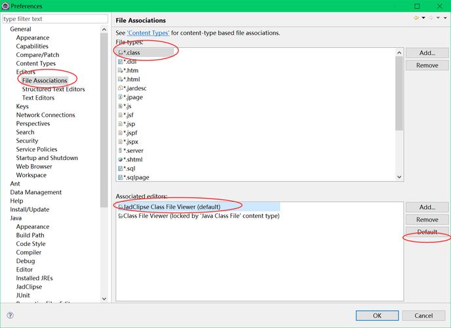Open Installed JREs preferences
Image resolution: width=451 pixels, height=328 pixels.
(x=35, y=278)
